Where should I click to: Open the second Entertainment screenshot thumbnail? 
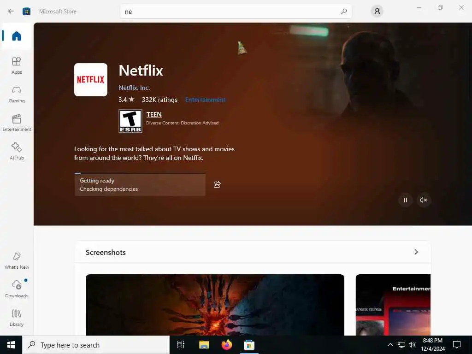[x=393, y=305]
